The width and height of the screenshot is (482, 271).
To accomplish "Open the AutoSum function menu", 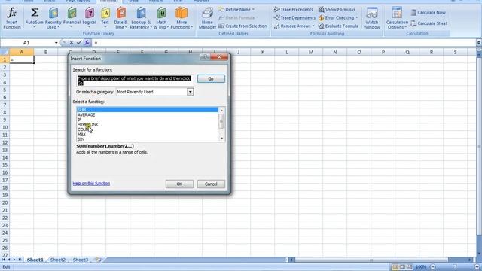I will click(35, 18).
